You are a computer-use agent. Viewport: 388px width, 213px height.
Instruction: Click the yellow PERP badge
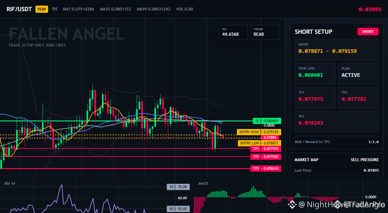coord(42,9)
